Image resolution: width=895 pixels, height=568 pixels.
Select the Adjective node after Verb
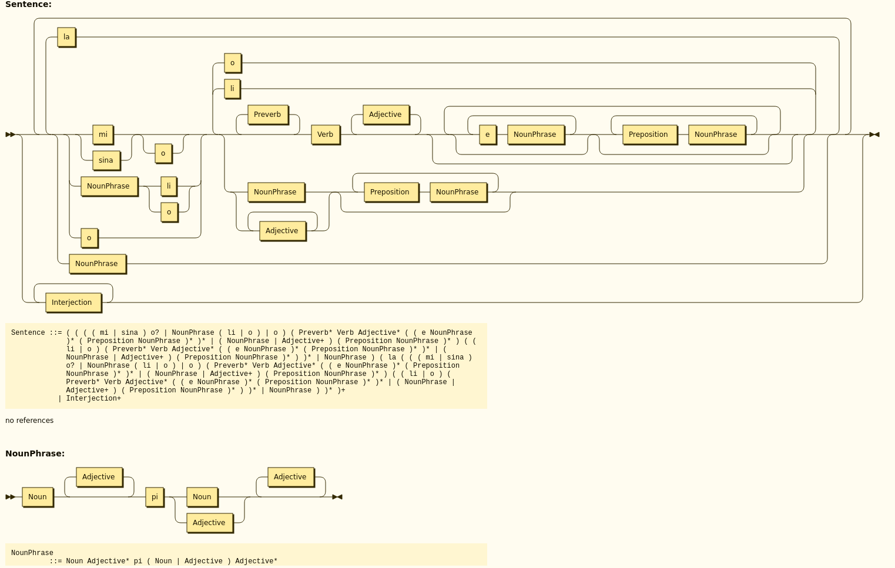point(386,114)
